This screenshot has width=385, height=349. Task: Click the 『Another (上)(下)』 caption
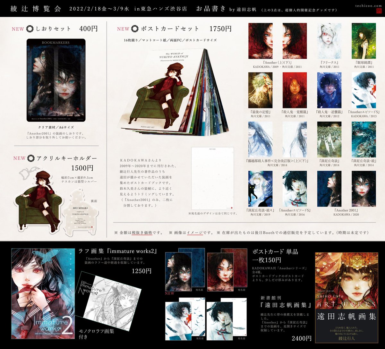coord(278,63)
